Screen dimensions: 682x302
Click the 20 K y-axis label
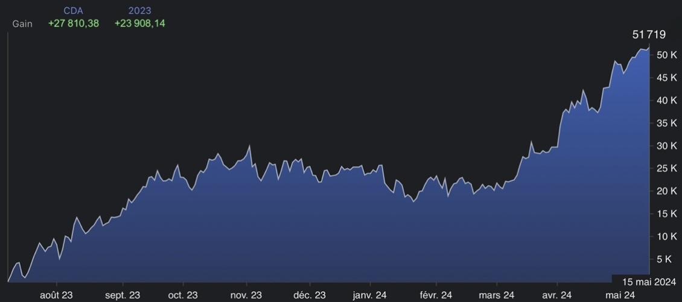click(667, 191)
